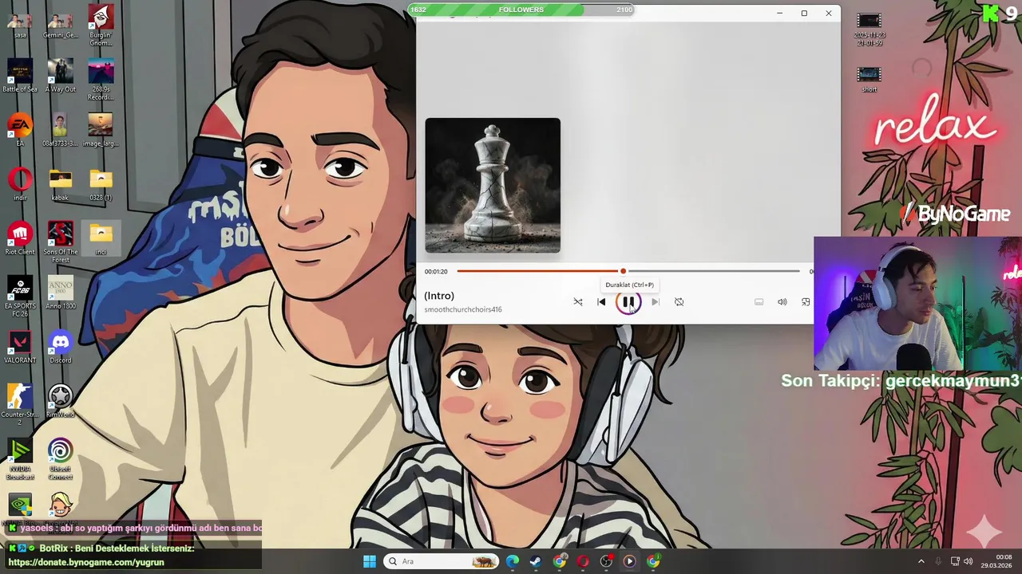Screen dimensions: 1022x574
Task: Show hidden system tray icons
Action: pos(921,561)
